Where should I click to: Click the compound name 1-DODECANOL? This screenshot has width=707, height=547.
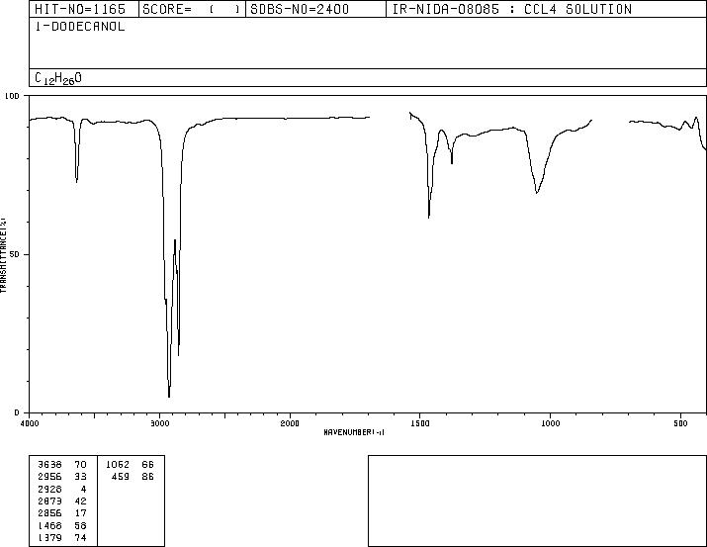click(80, 27)
